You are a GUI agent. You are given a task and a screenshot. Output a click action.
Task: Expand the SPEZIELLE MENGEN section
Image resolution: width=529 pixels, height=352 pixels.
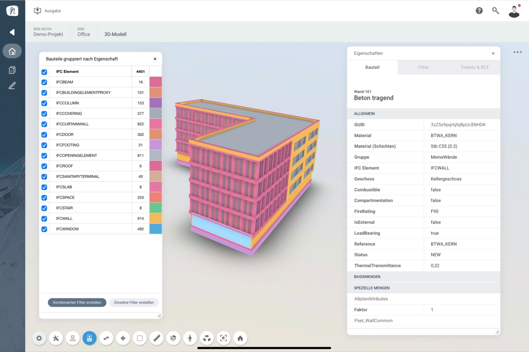423,288
